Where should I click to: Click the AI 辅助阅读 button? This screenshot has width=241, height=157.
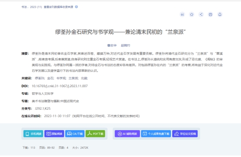(x=127, y=134)
